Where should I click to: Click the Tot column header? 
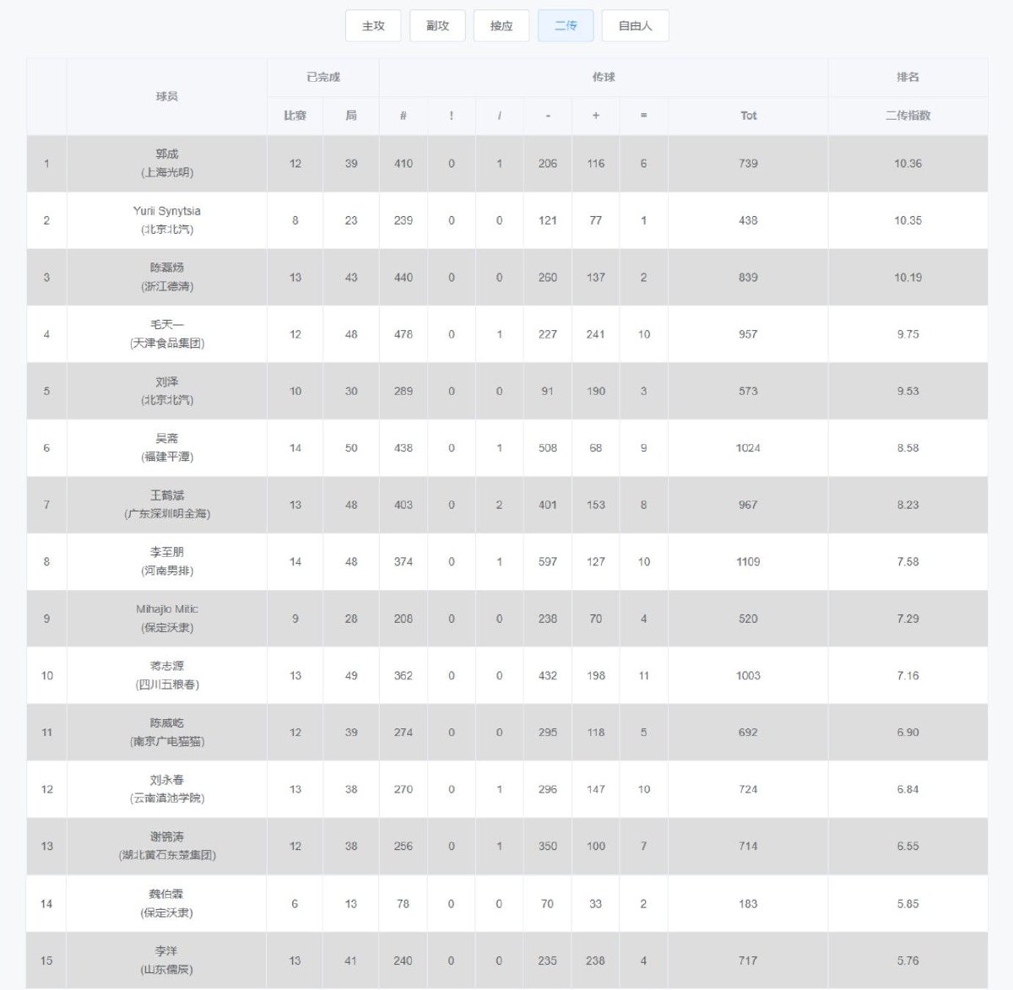(748, 116)
